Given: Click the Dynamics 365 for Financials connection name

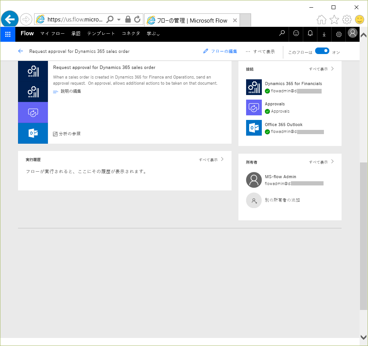Looking at the screenshot, I should pos(293,84).
